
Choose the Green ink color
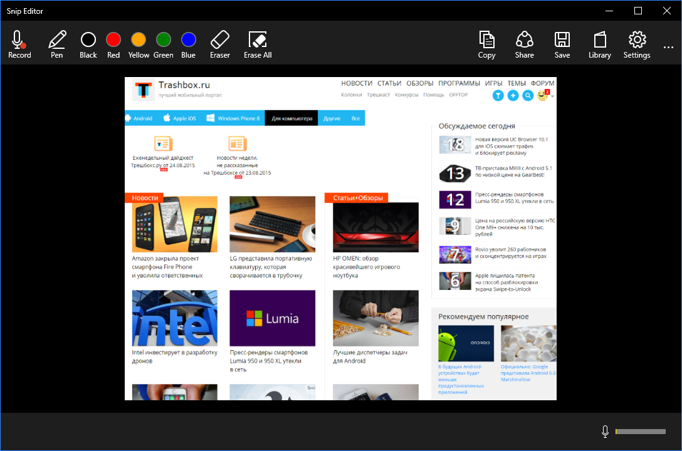click(x=164, y=44)
